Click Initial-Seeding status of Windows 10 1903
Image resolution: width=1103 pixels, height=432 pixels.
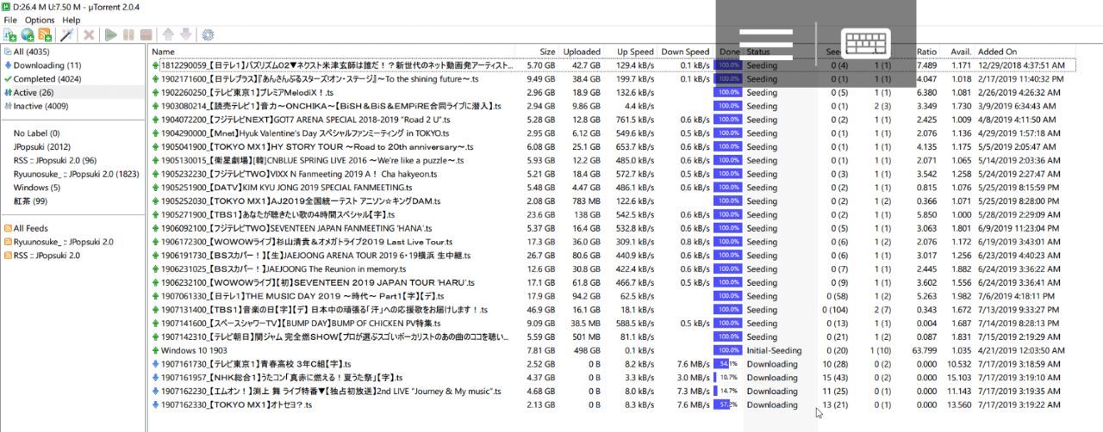click(x=774, y=350)
